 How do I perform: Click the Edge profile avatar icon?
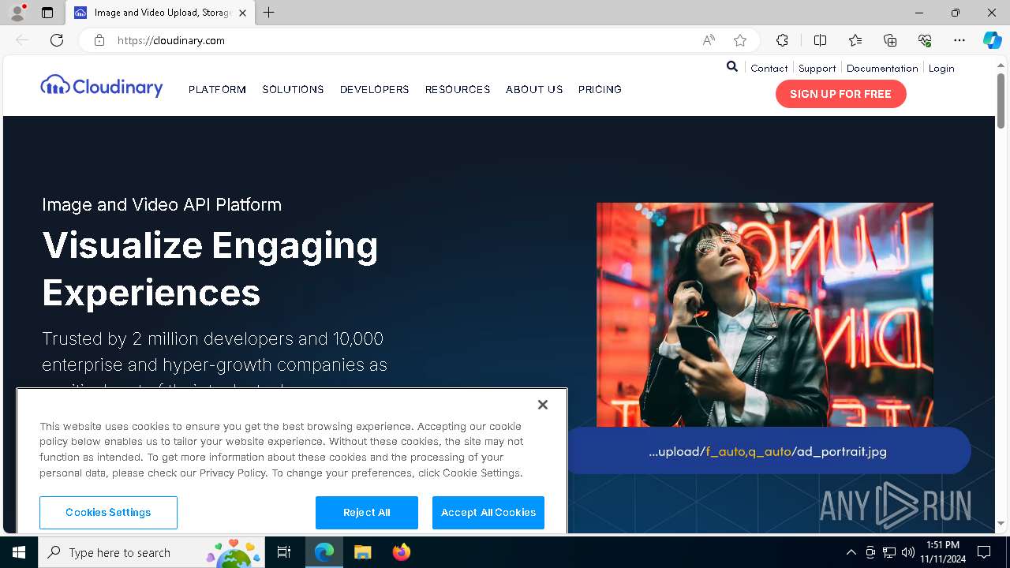(x=17, y=13)
